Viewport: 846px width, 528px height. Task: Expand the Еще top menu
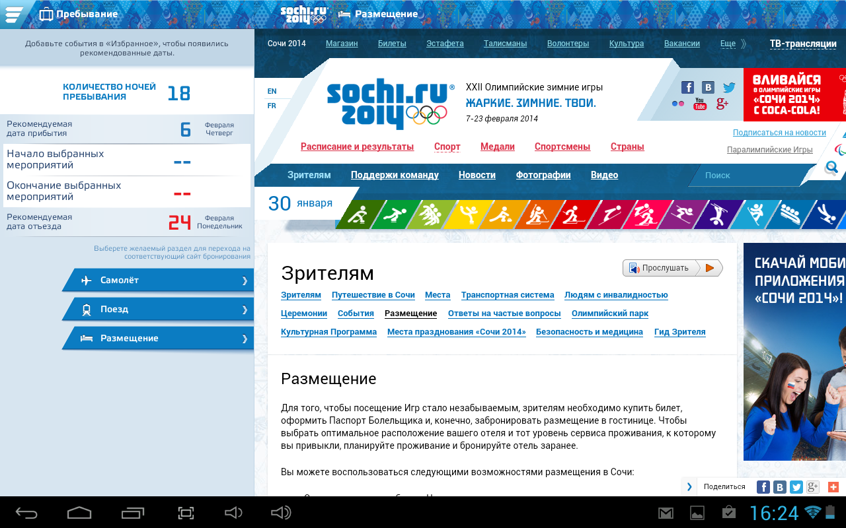coord(728,44)
